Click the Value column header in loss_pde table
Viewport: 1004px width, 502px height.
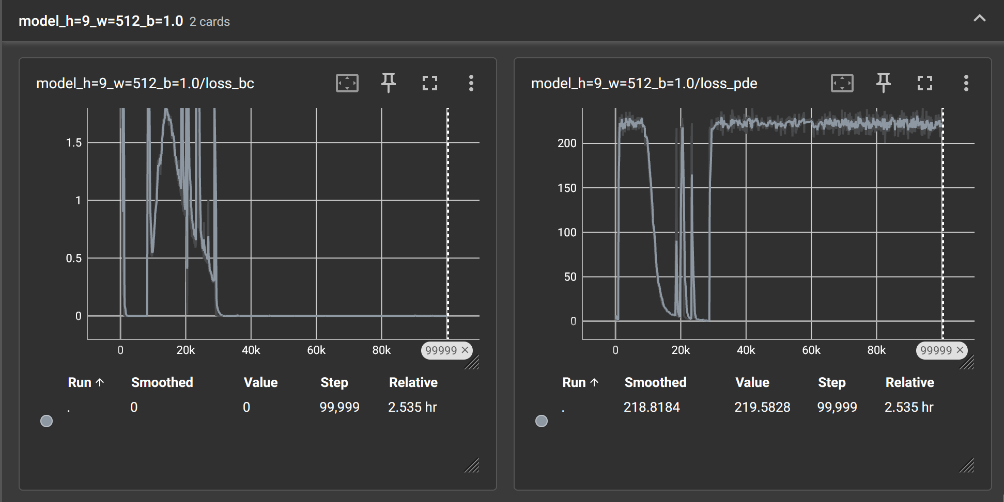click(752, 382)
